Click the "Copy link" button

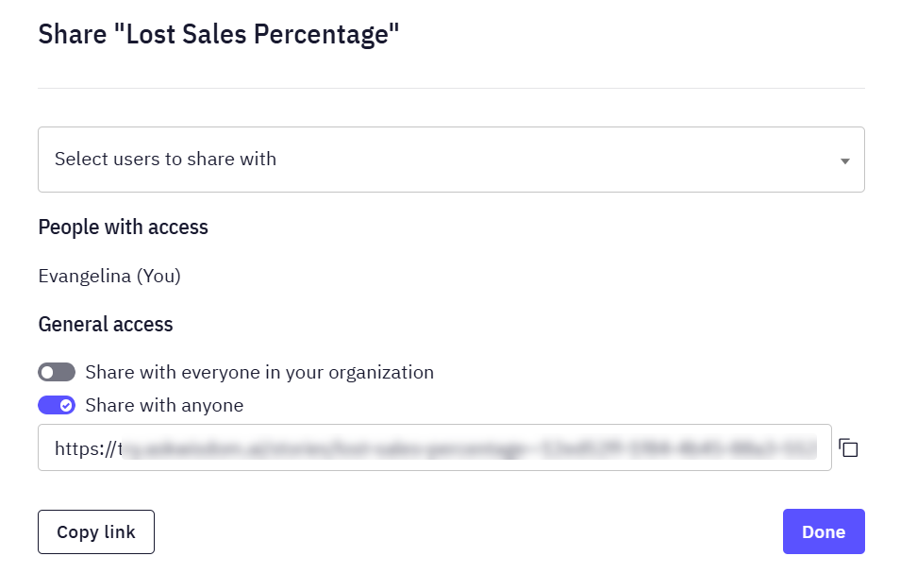coord(96,531)
